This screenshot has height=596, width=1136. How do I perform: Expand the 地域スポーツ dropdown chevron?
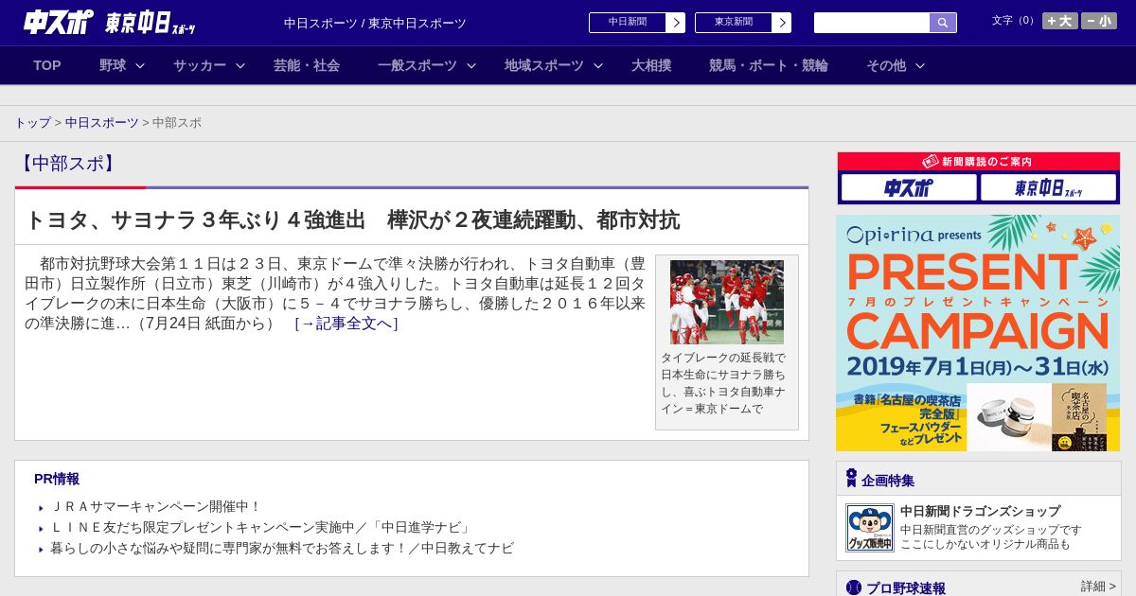(x=598, y=66)
